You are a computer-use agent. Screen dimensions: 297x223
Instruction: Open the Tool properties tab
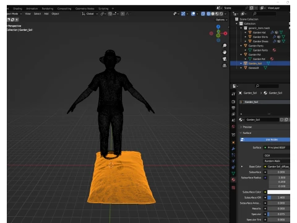233,94
